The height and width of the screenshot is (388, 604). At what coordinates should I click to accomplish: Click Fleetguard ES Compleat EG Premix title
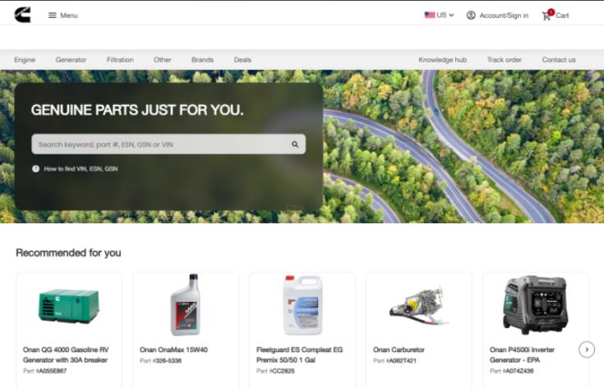[299, 354]
